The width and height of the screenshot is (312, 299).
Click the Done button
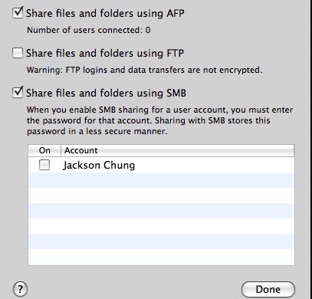[x=268, y=289]
